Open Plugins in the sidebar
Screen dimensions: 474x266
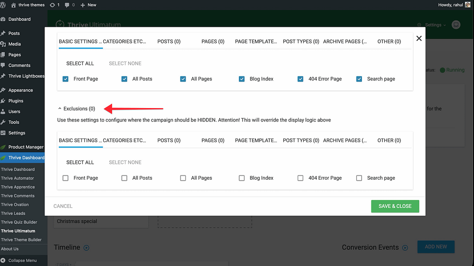tap(16, 101)
